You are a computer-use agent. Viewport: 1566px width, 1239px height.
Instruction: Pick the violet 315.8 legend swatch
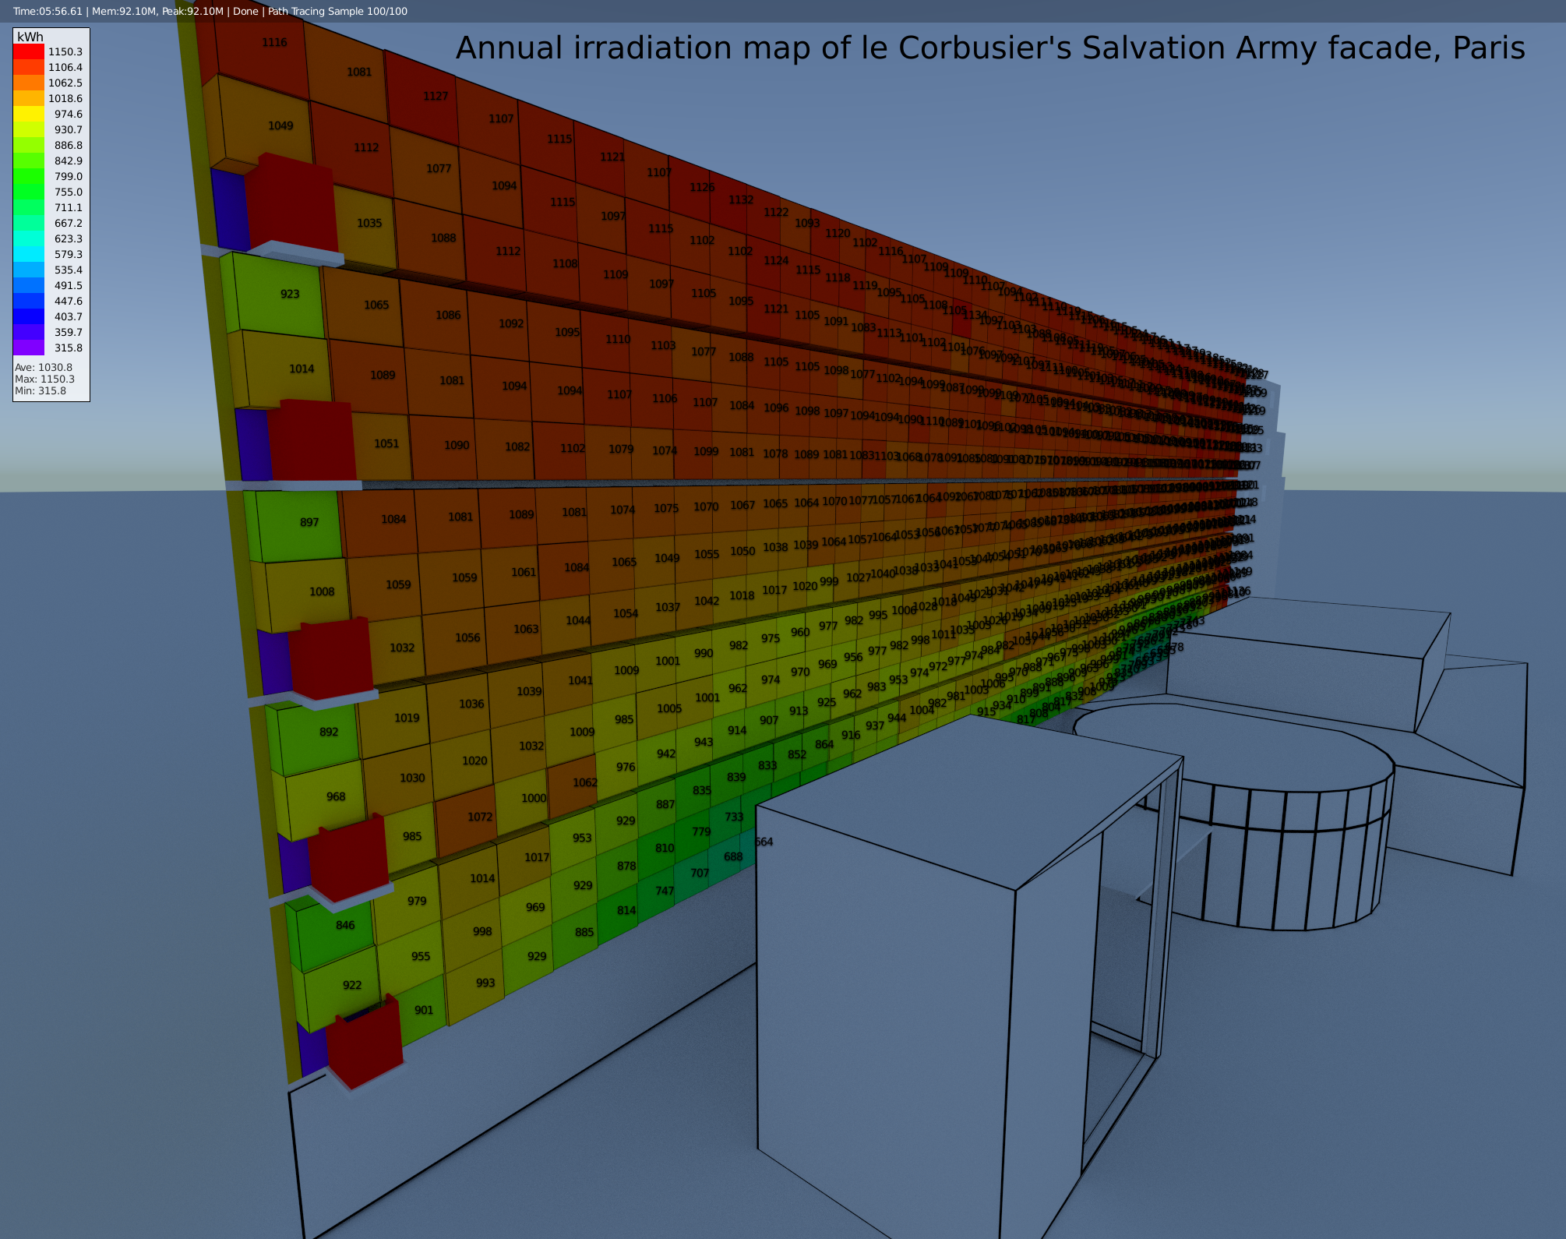29,348
